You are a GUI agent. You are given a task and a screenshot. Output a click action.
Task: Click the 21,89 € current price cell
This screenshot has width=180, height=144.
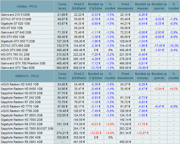(62, 15)
